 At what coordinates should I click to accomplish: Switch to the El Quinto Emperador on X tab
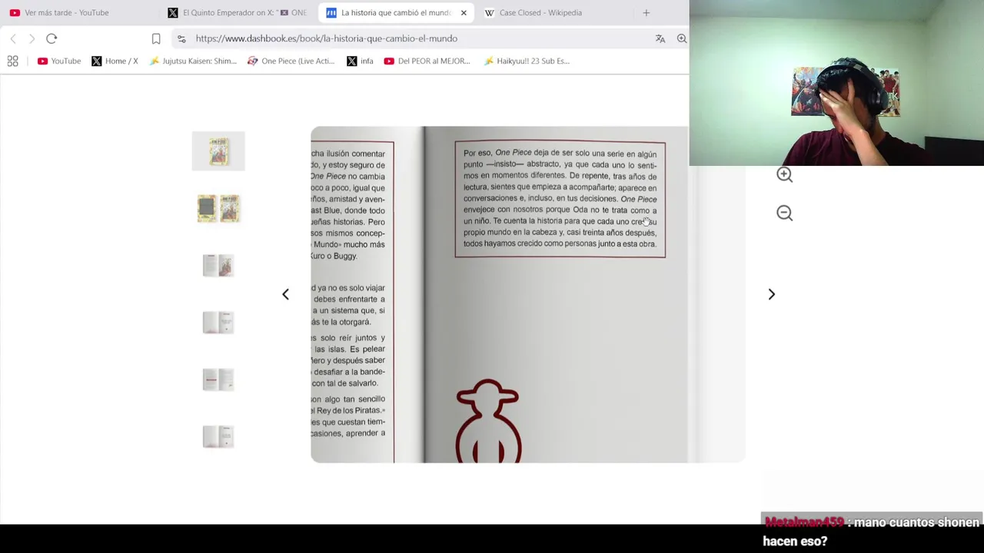(x=237, y=12)
